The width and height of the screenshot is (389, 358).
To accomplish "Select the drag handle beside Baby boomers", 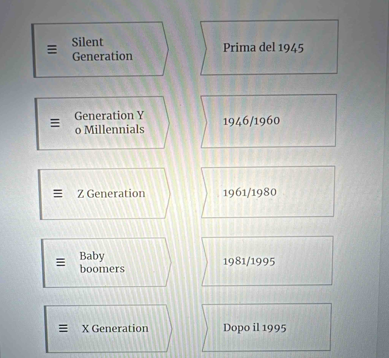I will (x=60, y=262).
